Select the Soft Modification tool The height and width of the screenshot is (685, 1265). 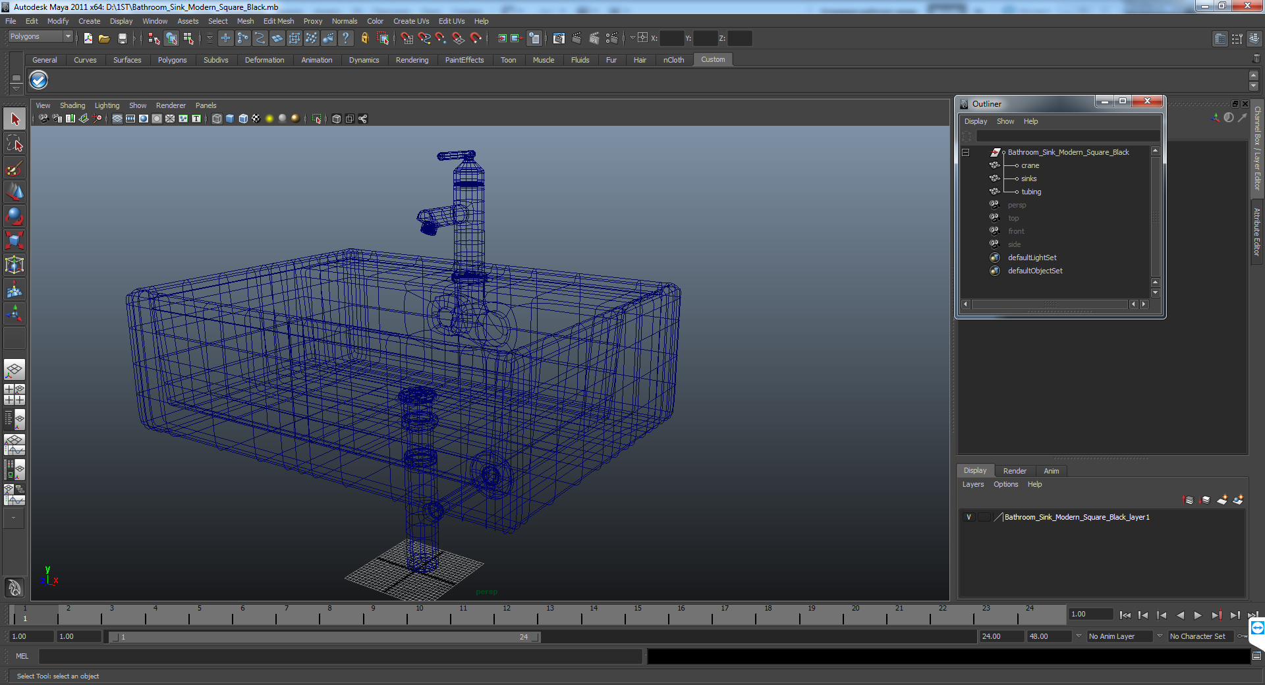pos(14,289)
